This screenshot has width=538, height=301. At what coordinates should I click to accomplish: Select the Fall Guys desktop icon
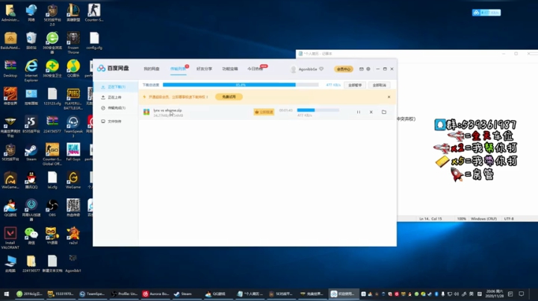(73, 153)
